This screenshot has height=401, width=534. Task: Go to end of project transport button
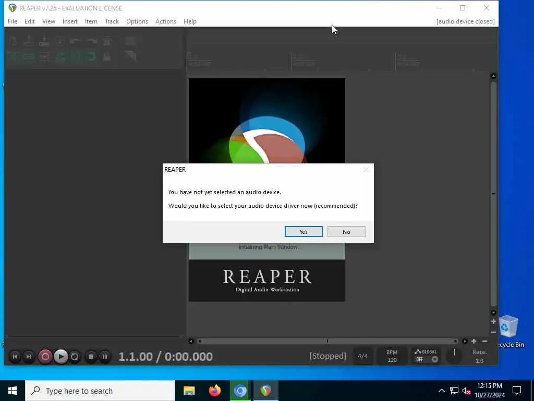pyautogui.click(x=29, y=357)
